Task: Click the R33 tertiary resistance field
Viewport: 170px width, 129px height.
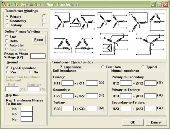Action: pos(68,108)
